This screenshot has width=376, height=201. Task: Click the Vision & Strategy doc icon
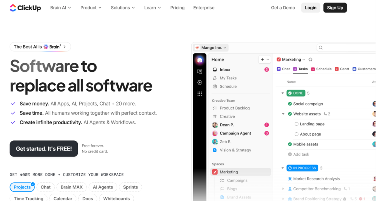[x=215, y=150]
